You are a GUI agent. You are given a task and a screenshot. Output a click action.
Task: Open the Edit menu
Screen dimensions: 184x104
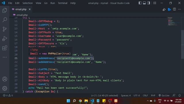point(17,3)
